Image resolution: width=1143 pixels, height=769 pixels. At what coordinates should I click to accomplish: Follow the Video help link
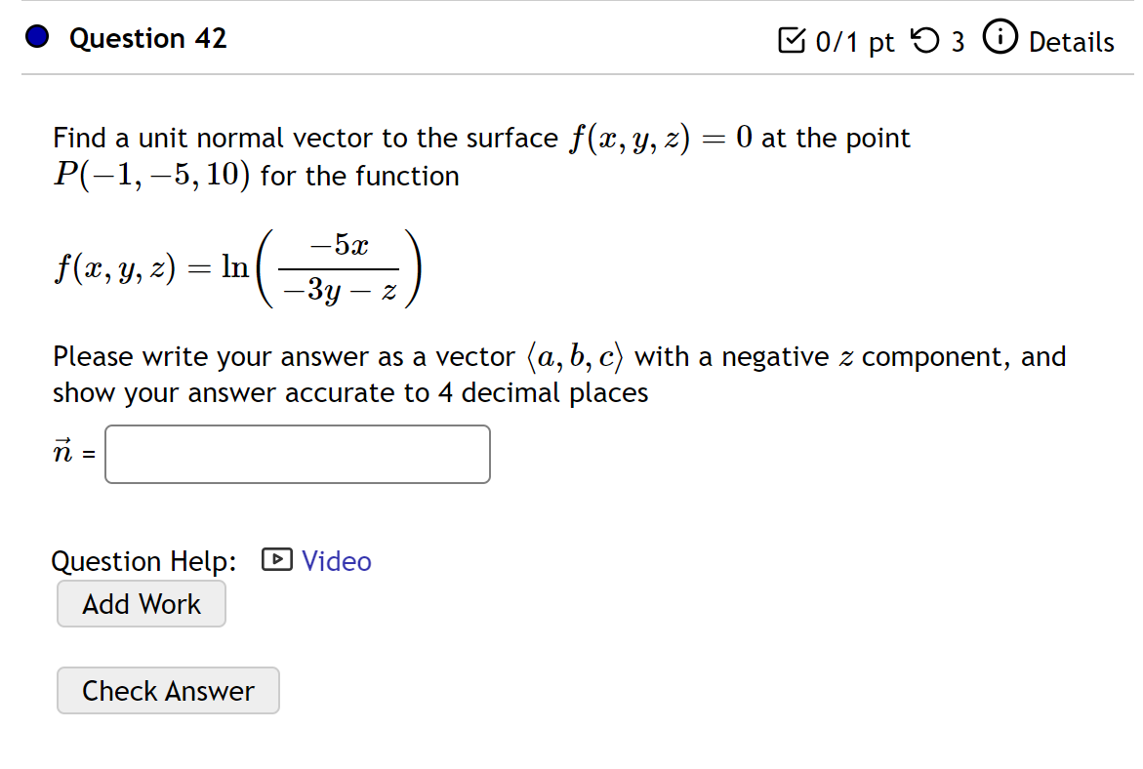click(337, 560)
